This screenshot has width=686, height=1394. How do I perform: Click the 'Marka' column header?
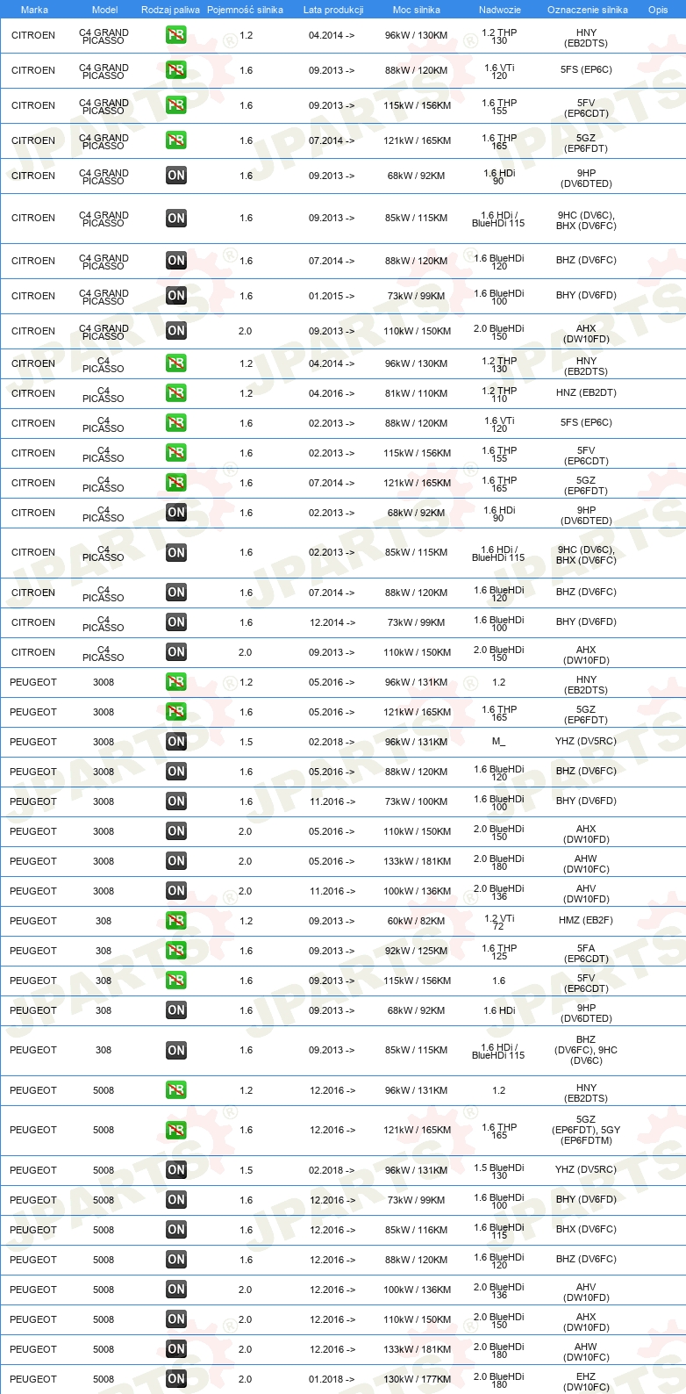(34, 10)
